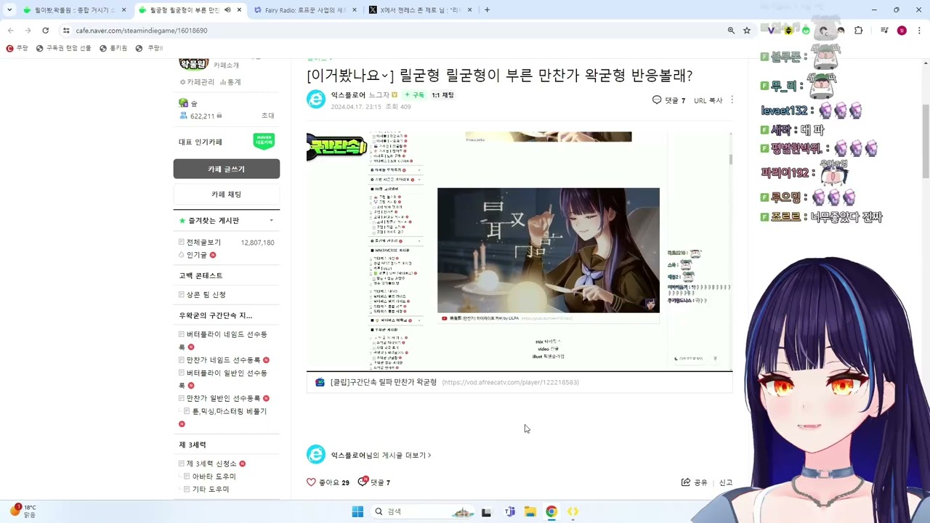930x523 pixels.
Task: Close the Fairy Radio tab
Action: pos(354,10)
